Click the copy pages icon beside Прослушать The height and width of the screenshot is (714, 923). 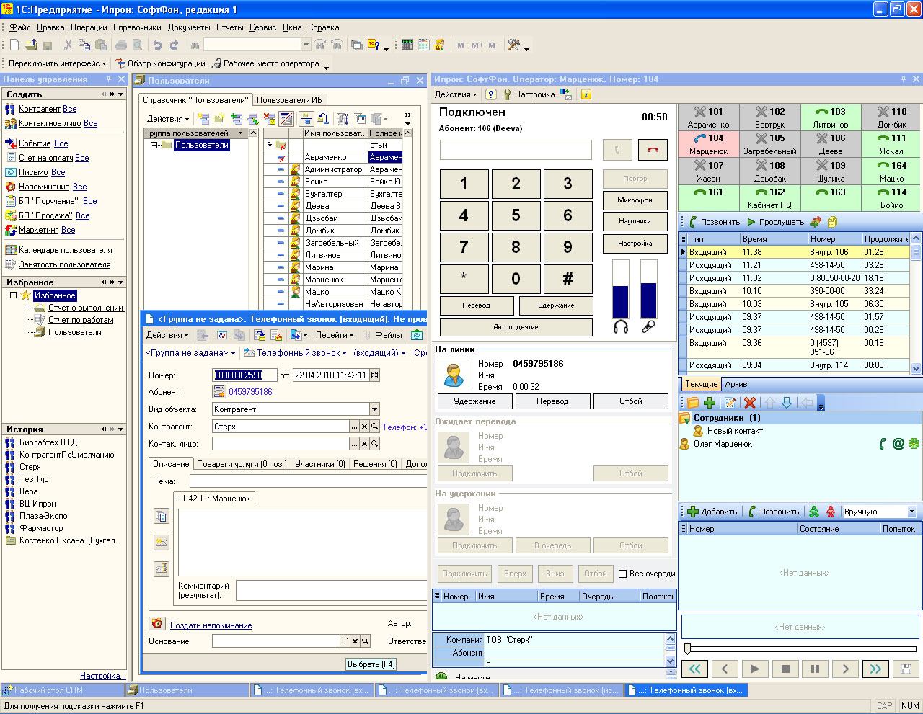point(832,222)
